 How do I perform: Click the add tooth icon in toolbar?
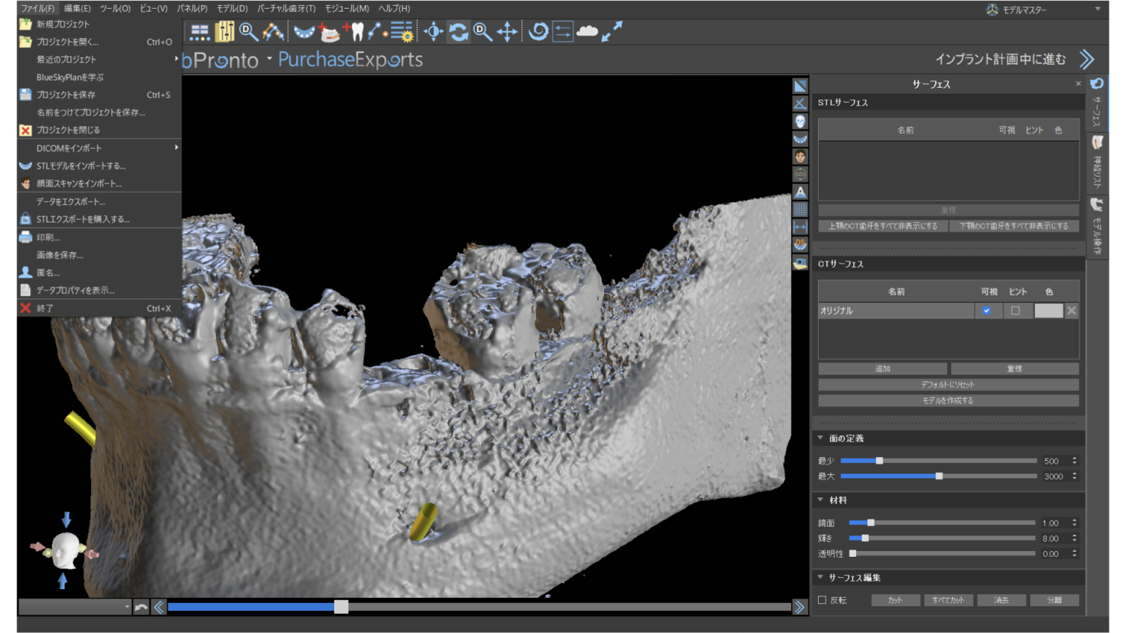coord(353,32)
